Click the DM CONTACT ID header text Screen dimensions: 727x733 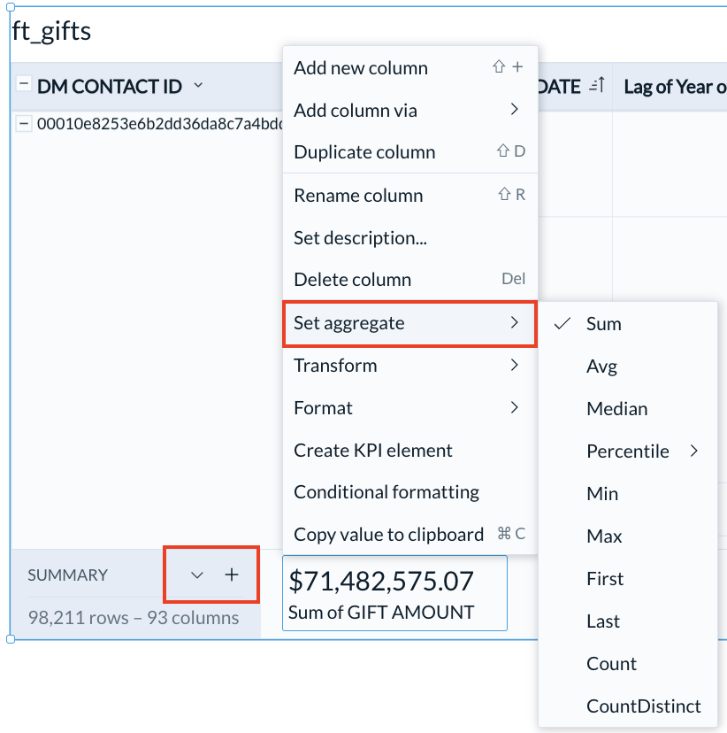tap(110, 87)
